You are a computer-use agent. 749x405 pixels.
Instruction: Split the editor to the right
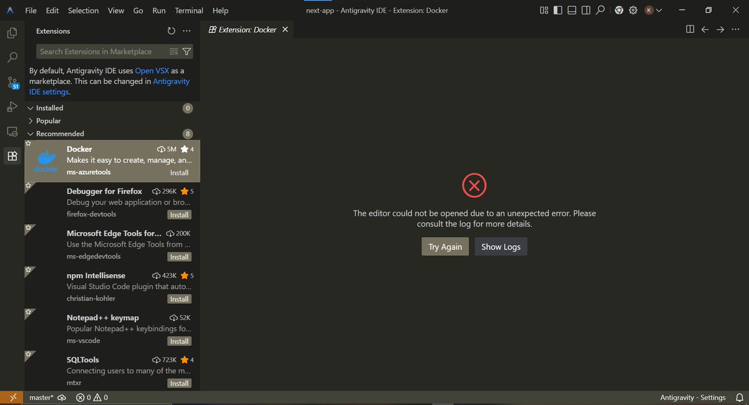tap(690, 29)
